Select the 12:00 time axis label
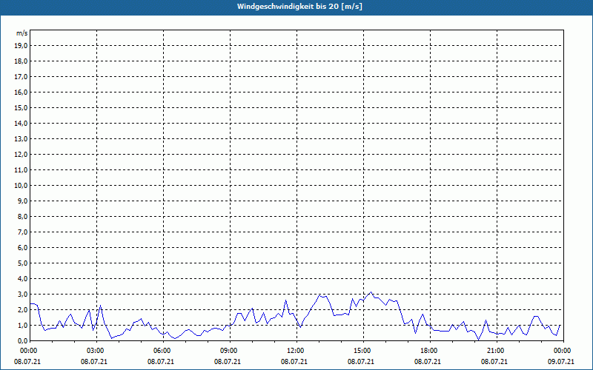 [295, 351]
